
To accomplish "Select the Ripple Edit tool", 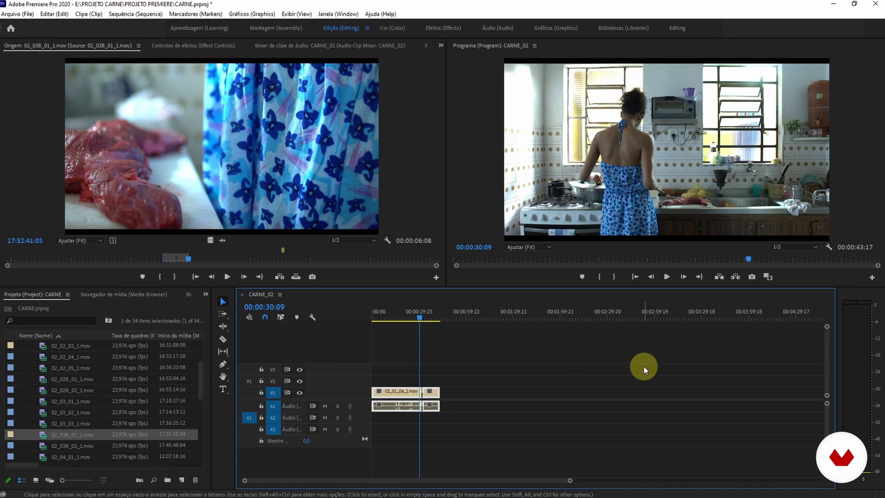I will point(223,326).
